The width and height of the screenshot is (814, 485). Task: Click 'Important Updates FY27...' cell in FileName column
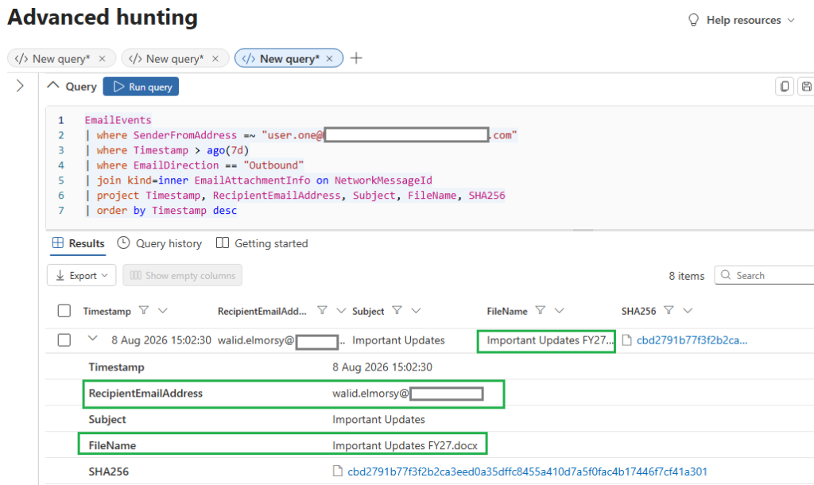pos(550,340)
